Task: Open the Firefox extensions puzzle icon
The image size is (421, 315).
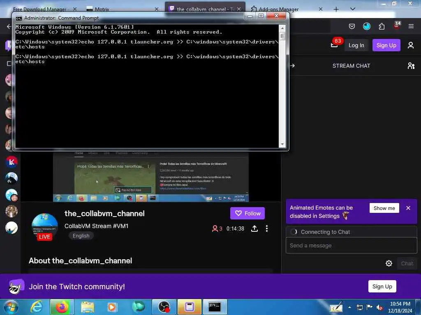Action: click(382, 26)
